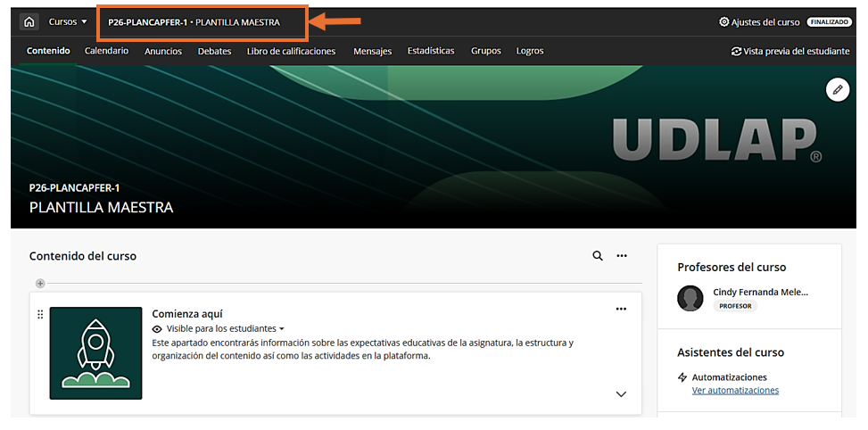Open the Comienza aquí rocket thumbnail
This screenshot has width=868, height=430.
pos(95,352)
